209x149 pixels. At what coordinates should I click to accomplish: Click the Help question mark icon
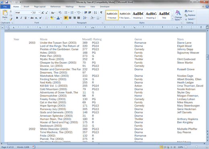click(207, 6)
